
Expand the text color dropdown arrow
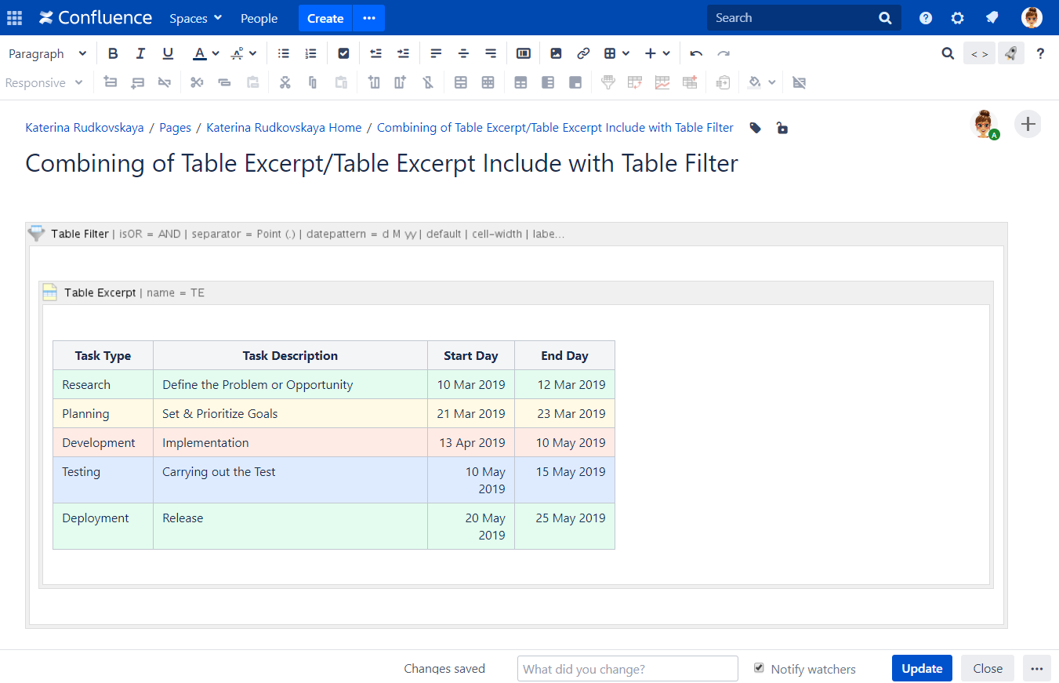point(213,53)
